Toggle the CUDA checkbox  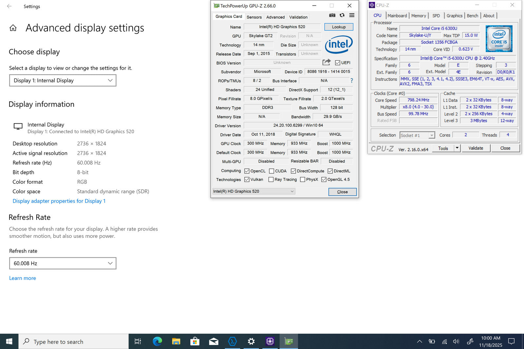coord(271,171)
